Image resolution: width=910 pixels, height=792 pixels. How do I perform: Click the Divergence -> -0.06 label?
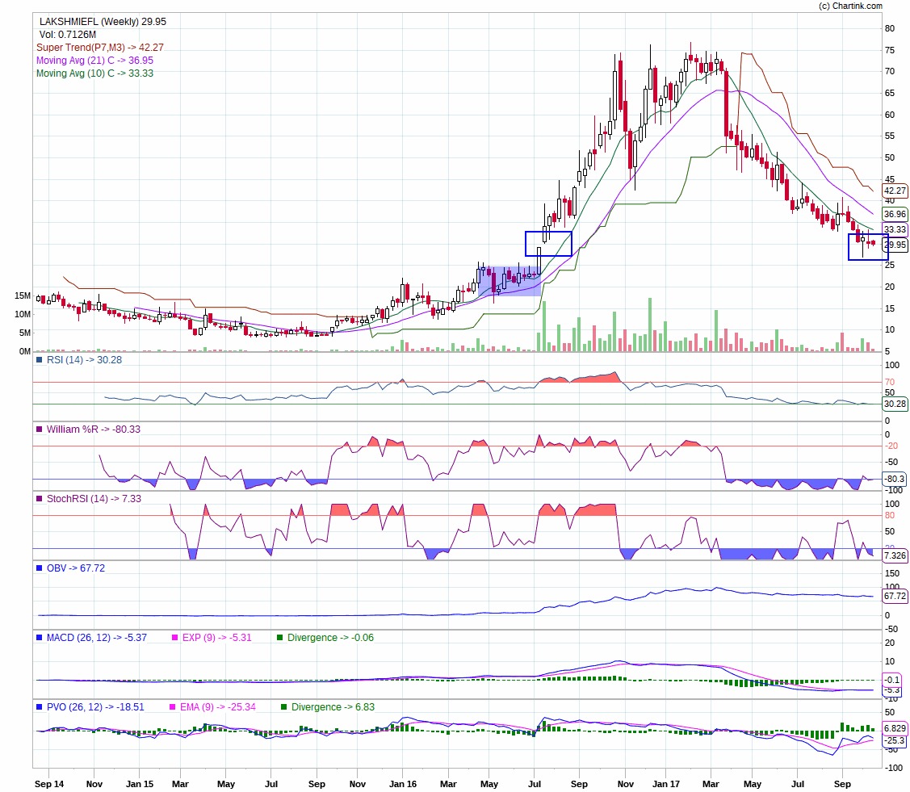(x=331, y=638)
